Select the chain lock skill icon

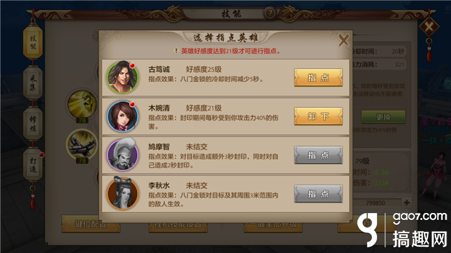[x=82, y=144]
